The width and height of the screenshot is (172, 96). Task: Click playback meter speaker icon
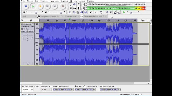tap(84, 8)
